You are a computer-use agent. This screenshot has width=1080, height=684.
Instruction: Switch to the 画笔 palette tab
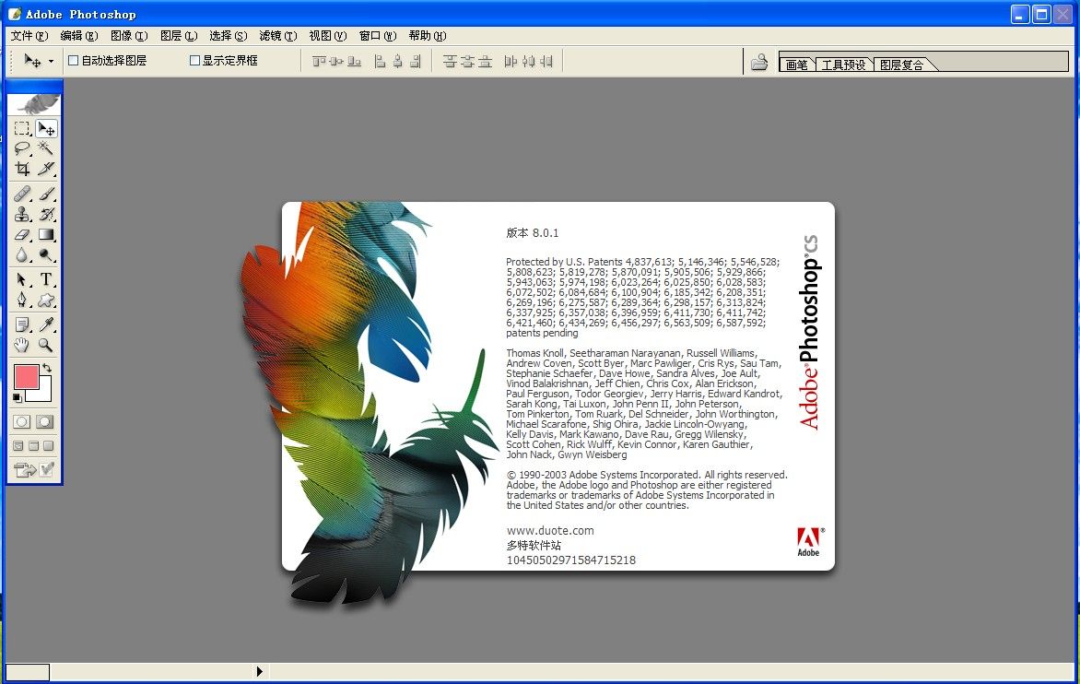tap(797, 64)
